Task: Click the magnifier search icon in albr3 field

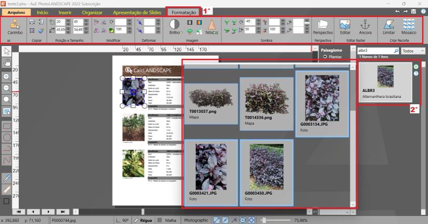Action: click(x=396, y=51)
